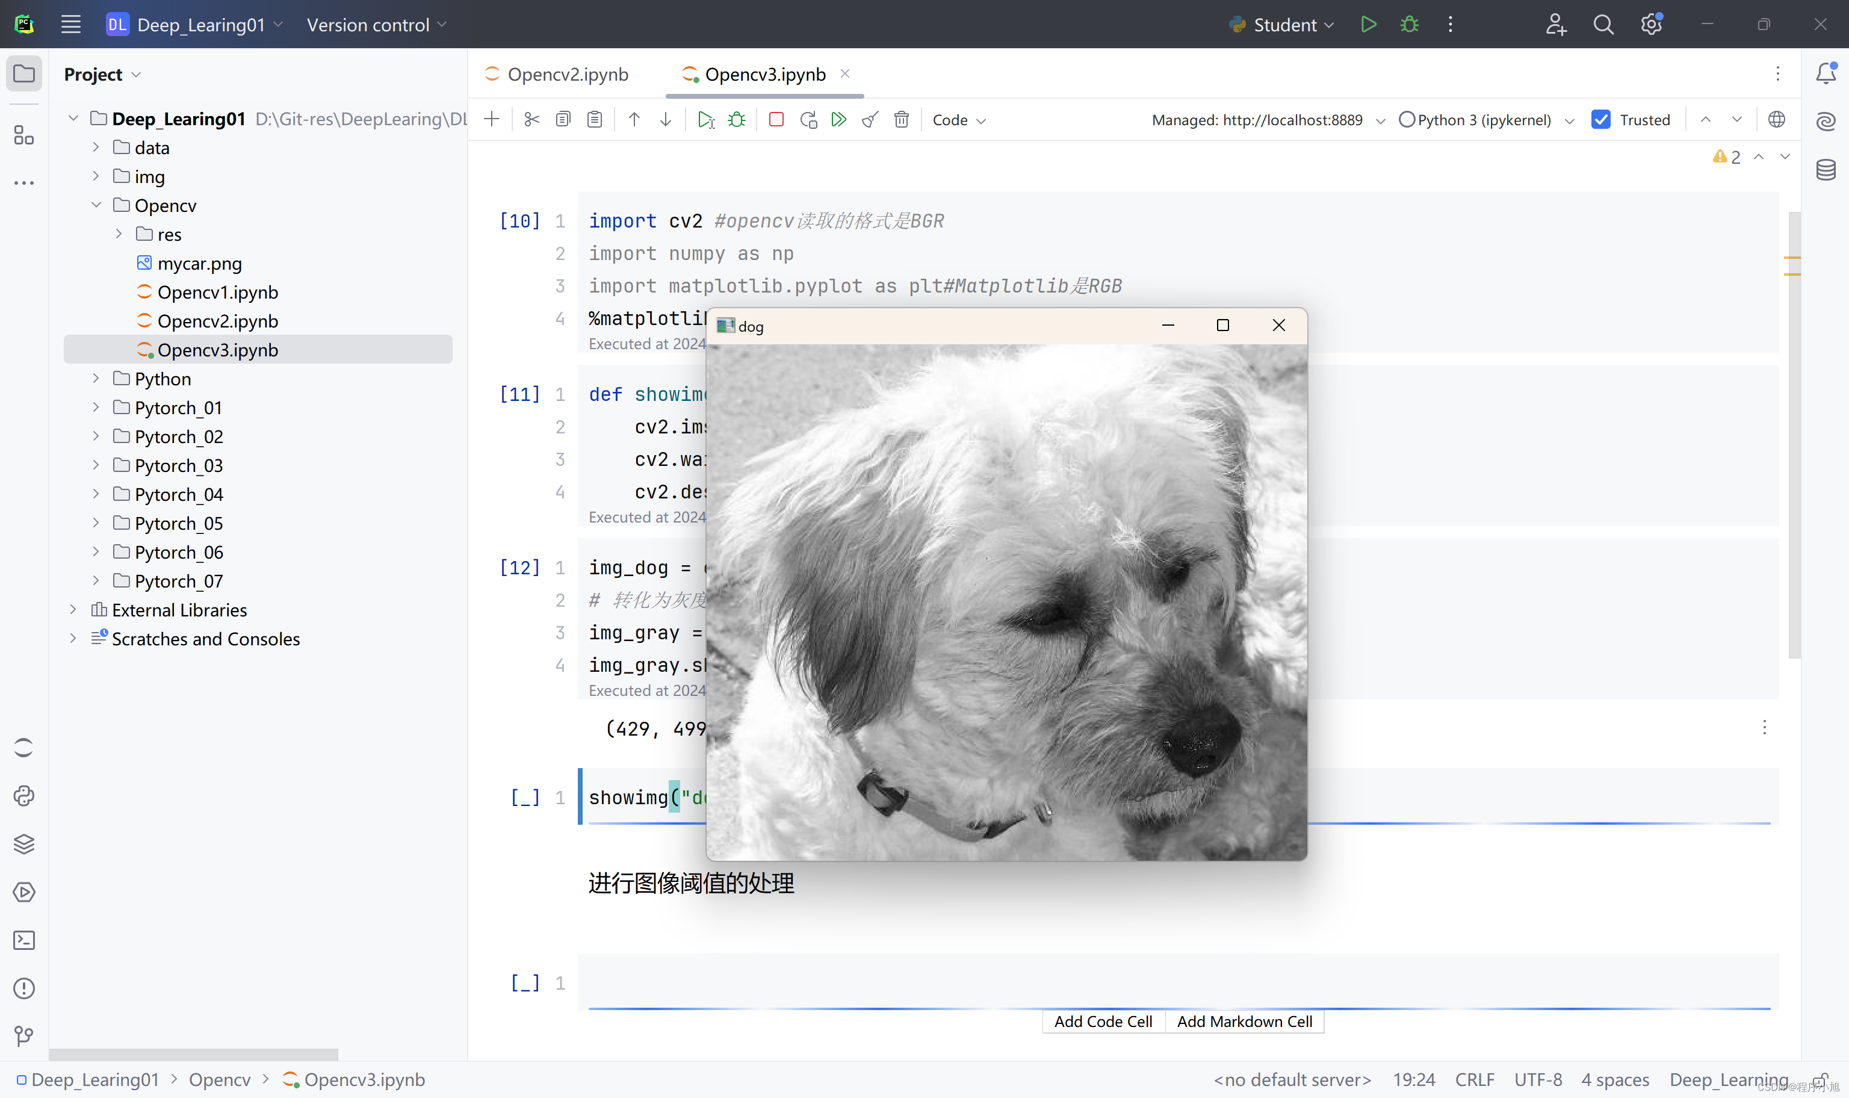Click the Cut Cell scissors icon
The image size is (1849, 1098).
pyautogui.click(x=532, y=120)
